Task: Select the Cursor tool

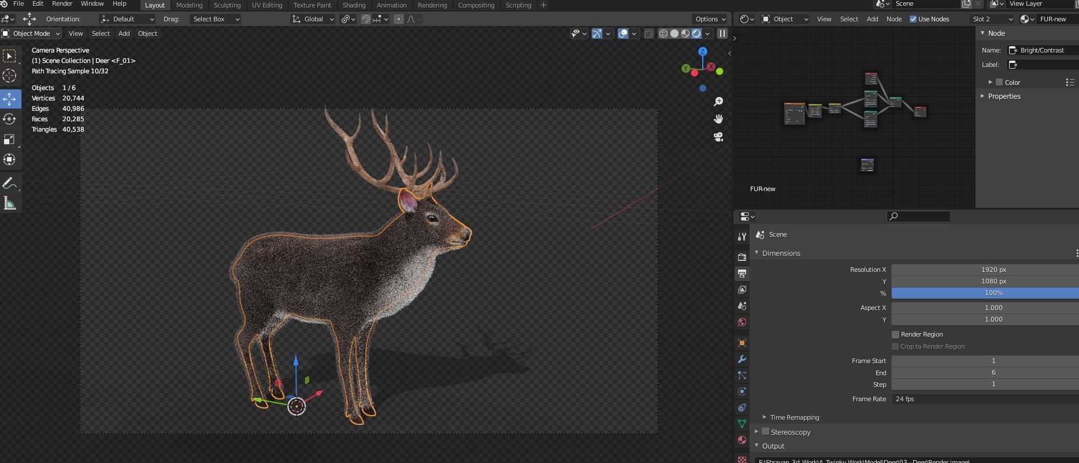Action: [x=9, y=76]
